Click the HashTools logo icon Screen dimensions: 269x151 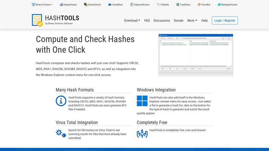(x=37, y=20)
